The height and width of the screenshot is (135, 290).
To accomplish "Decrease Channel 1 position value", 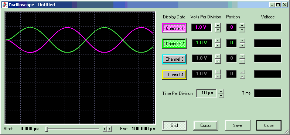I will click(x=242, y=30).
